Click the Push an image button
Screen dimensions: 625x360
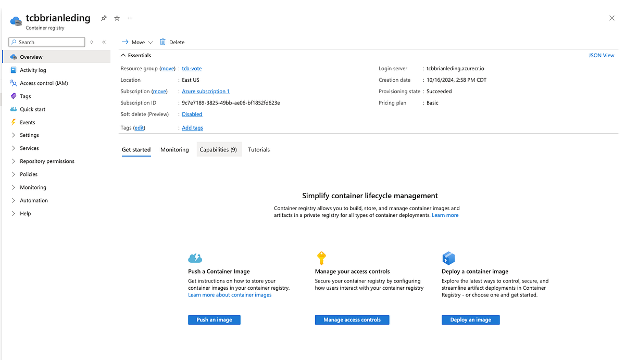[x=214, y=319]
